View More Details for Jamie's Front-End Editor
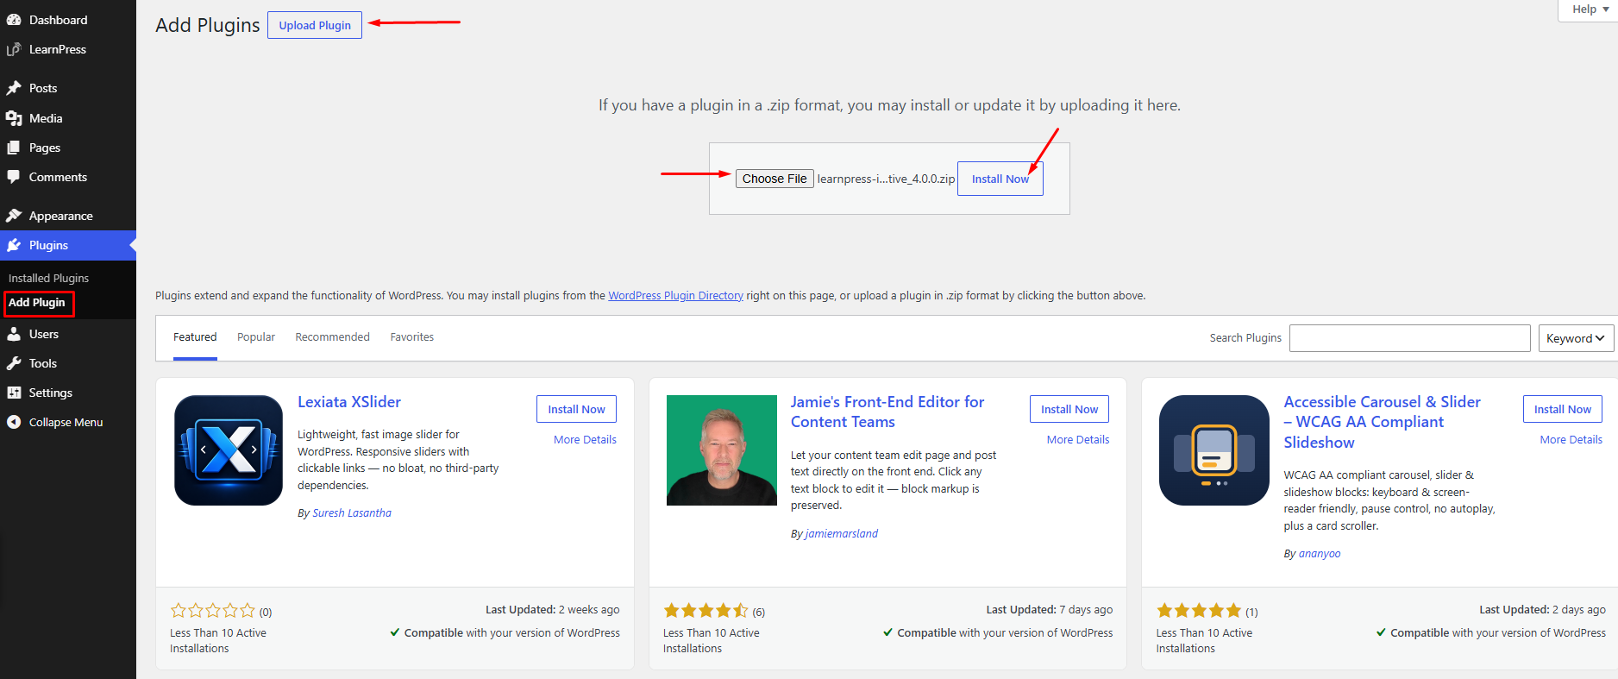 (1078, 440)
